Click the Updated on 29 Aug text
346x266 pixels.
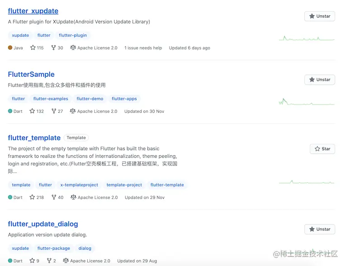(x=137, y=261)
